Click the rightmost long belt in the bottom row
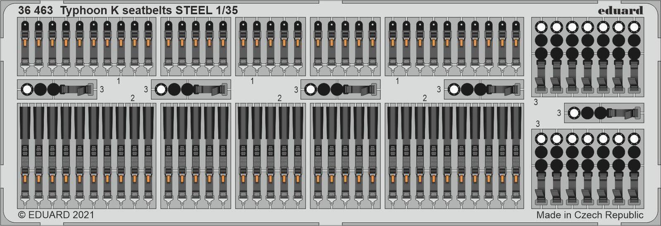This screenshot has height=226, width=661. (515, 157)
